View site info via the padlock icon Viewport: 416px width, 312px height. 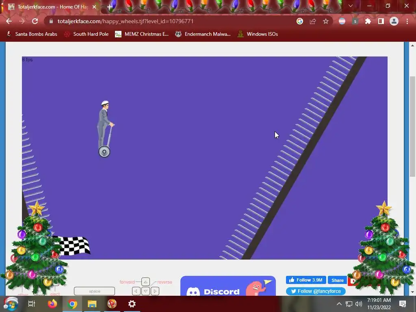51,21
